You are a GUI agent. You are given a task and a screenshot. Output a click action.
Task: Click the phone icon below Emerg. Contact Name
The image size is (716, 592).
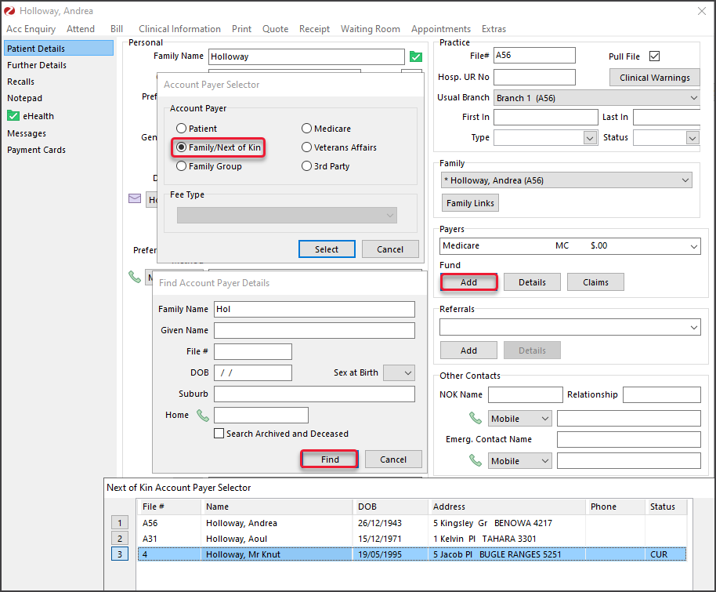(475, 461)
